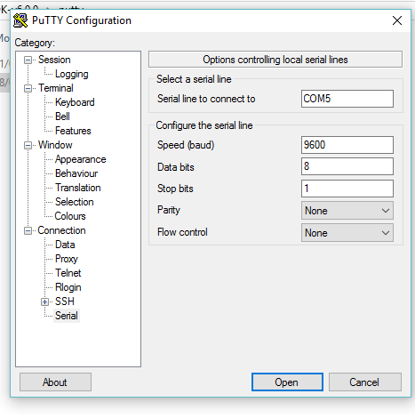Select the SSH category
Screen dimensions: 415x418
[x=65, y=301]
